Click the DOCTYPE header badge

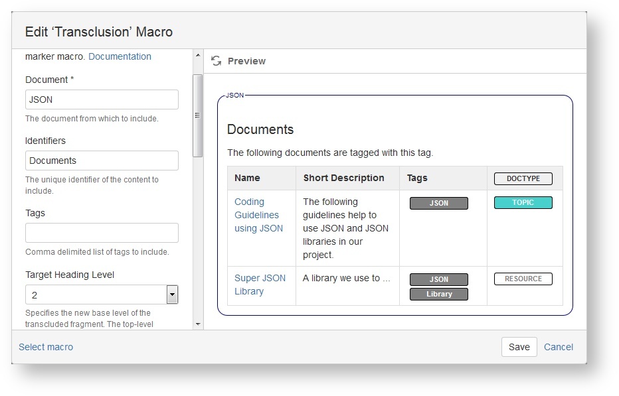[x=523, y=178]
